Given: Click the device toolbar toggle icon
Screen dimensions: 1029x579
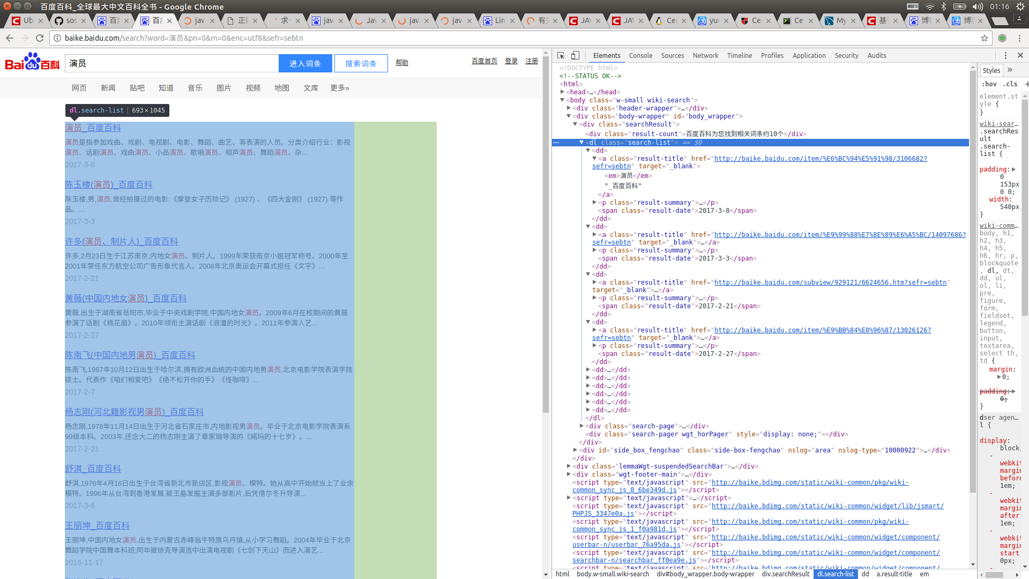Looking at the screenshot, I should pyautogui.click(x=575, y=55).
